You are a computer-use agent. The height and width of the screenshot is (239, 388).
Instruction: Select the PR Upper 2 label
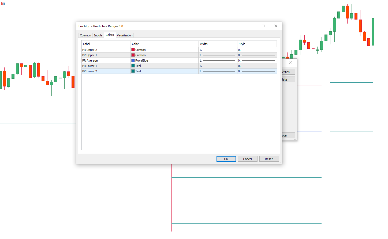pos(89,50)
